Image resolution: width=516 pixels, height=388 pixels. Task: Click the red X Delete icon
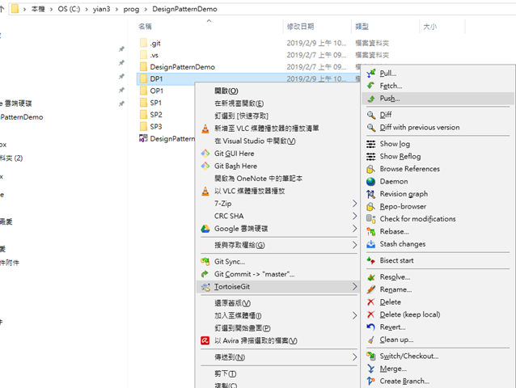(x=371, y=302)
